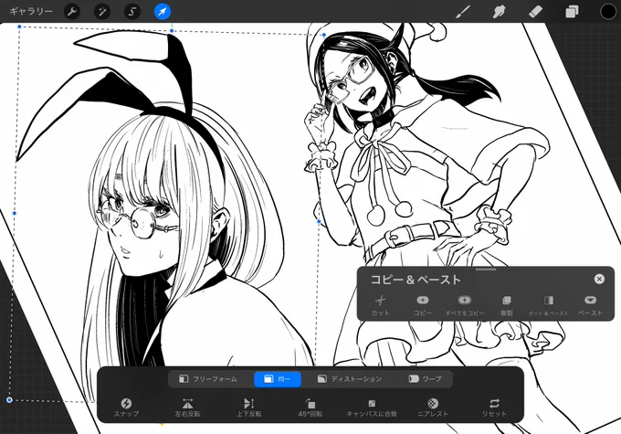This screenshot has height=434, width=621.
Task: Click the drag bar atop コピー＆ペースト panel
Action: coord(486,270)
